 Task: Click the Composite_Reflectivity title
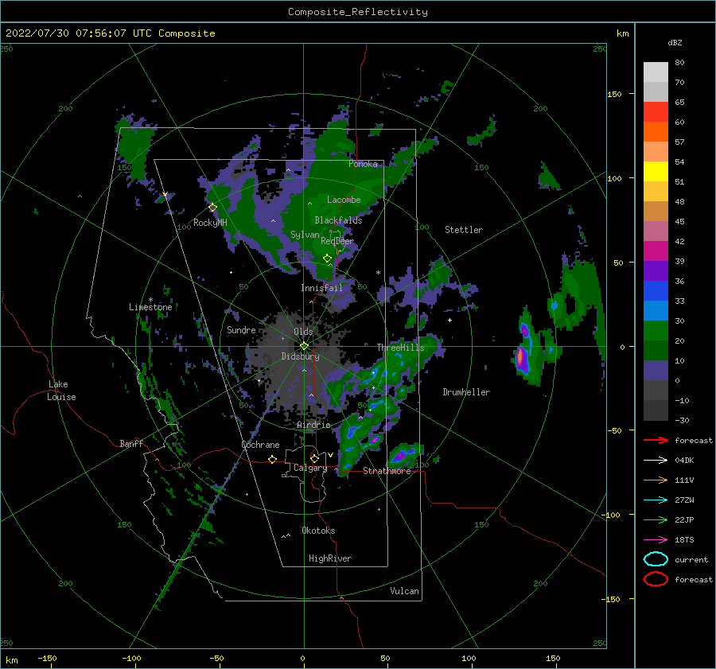click(357, 12)
